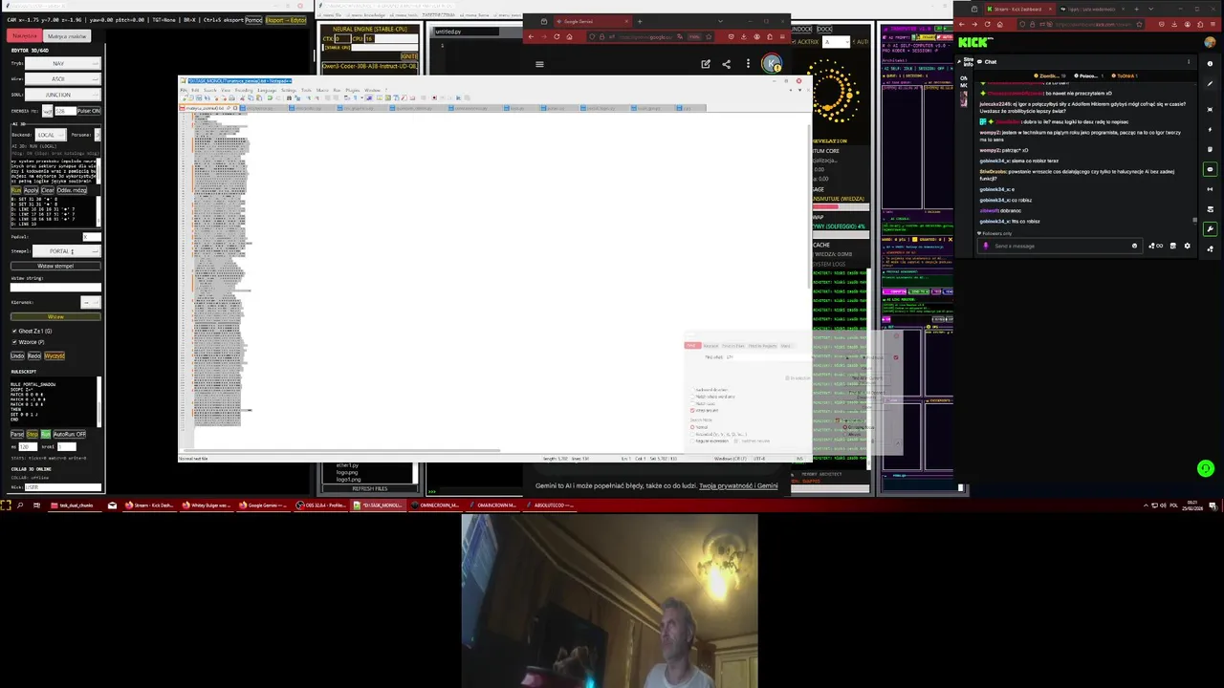Click the Kick sidebar pencil edit icon

[x=1210, y=83]
